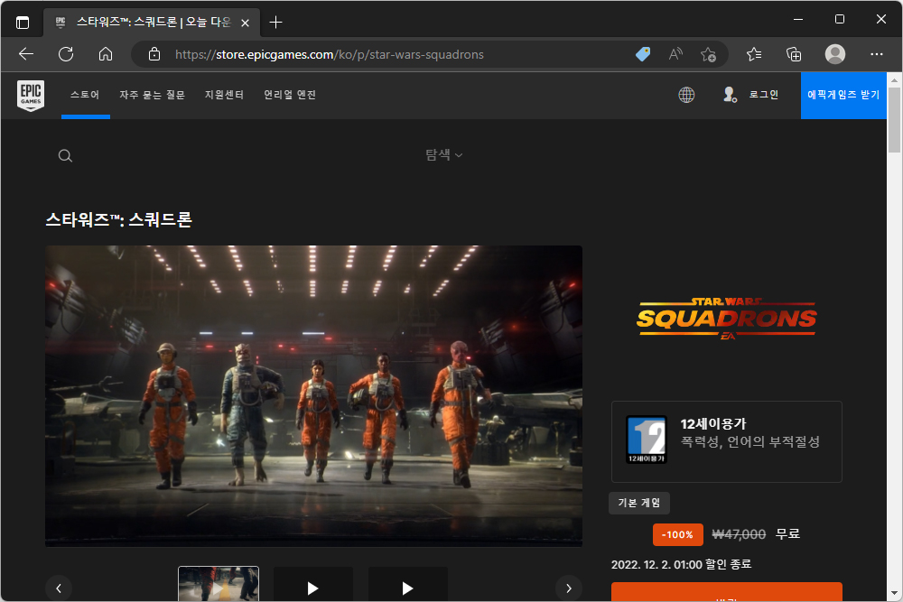Click the browser address bar URL
Screen dimensions: 903x602
tap(330, 55)
